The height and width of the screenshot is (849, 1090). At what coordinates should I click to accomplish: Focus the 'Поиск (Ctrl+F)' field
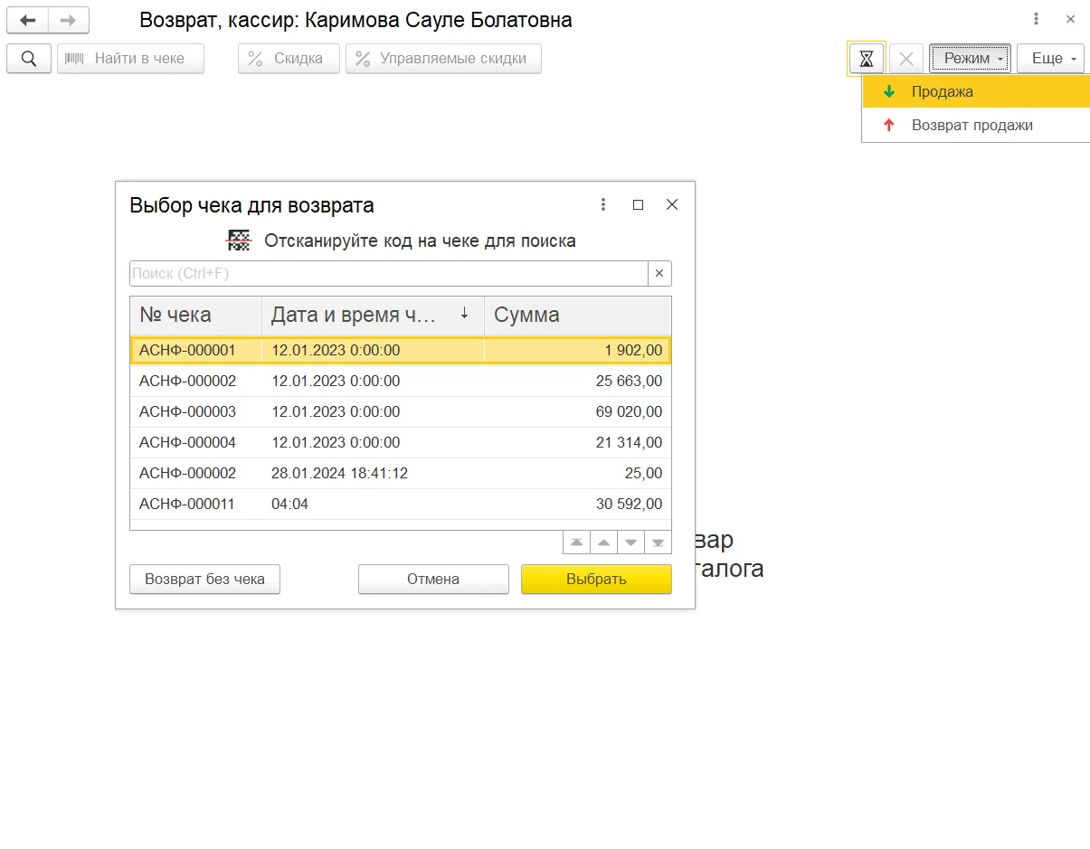(x=389, y=273)
